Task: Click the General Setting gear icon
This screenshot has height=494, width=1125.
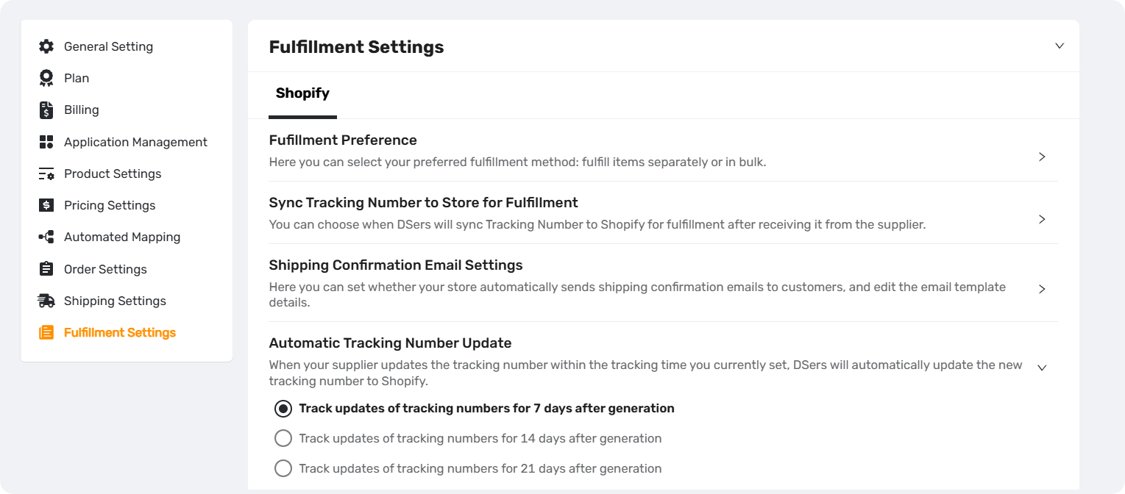Action: point(46,46)
